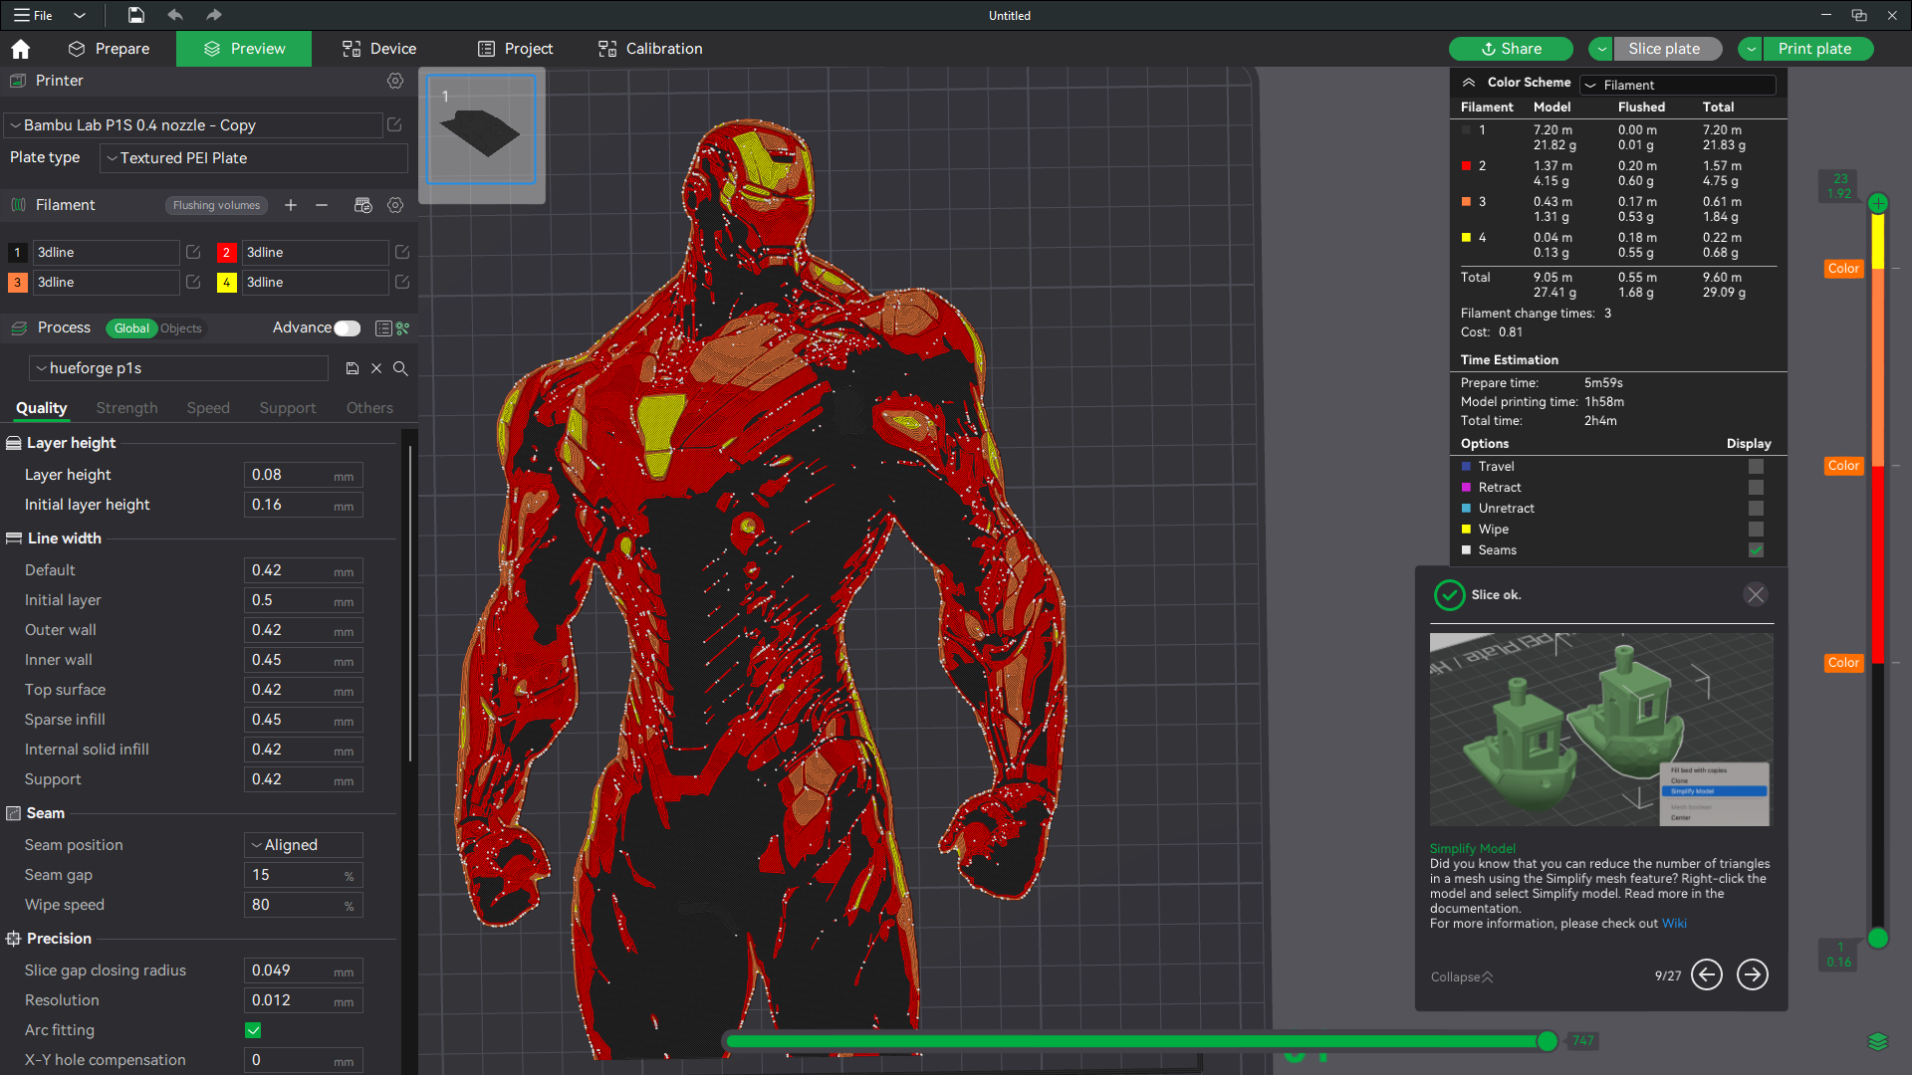Screen dimensions: 1912x1075
Task: Save the hueforge p1s process preset
Action: tap(352, 368)
